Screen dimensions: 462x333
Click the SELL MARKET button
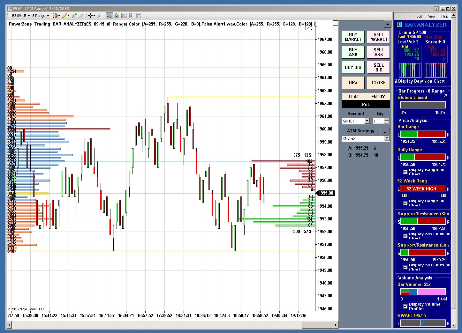(379, 37)
